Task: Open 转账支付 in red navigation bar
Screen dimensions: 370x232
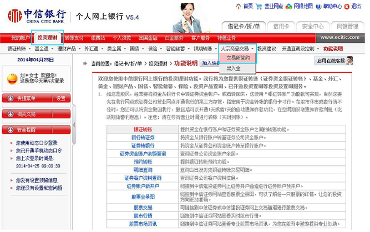Action: pyautogui.click(x=74, y=38)
